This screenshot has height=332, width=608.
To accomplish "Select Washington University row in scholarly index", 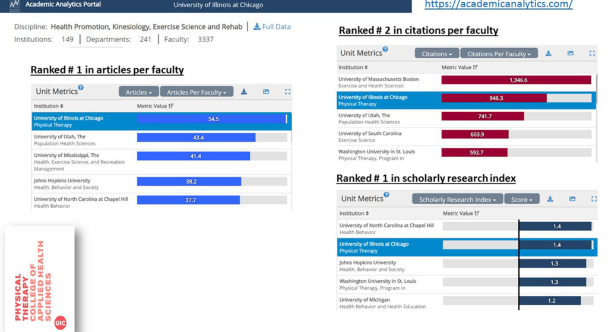I will click(467, 284).
